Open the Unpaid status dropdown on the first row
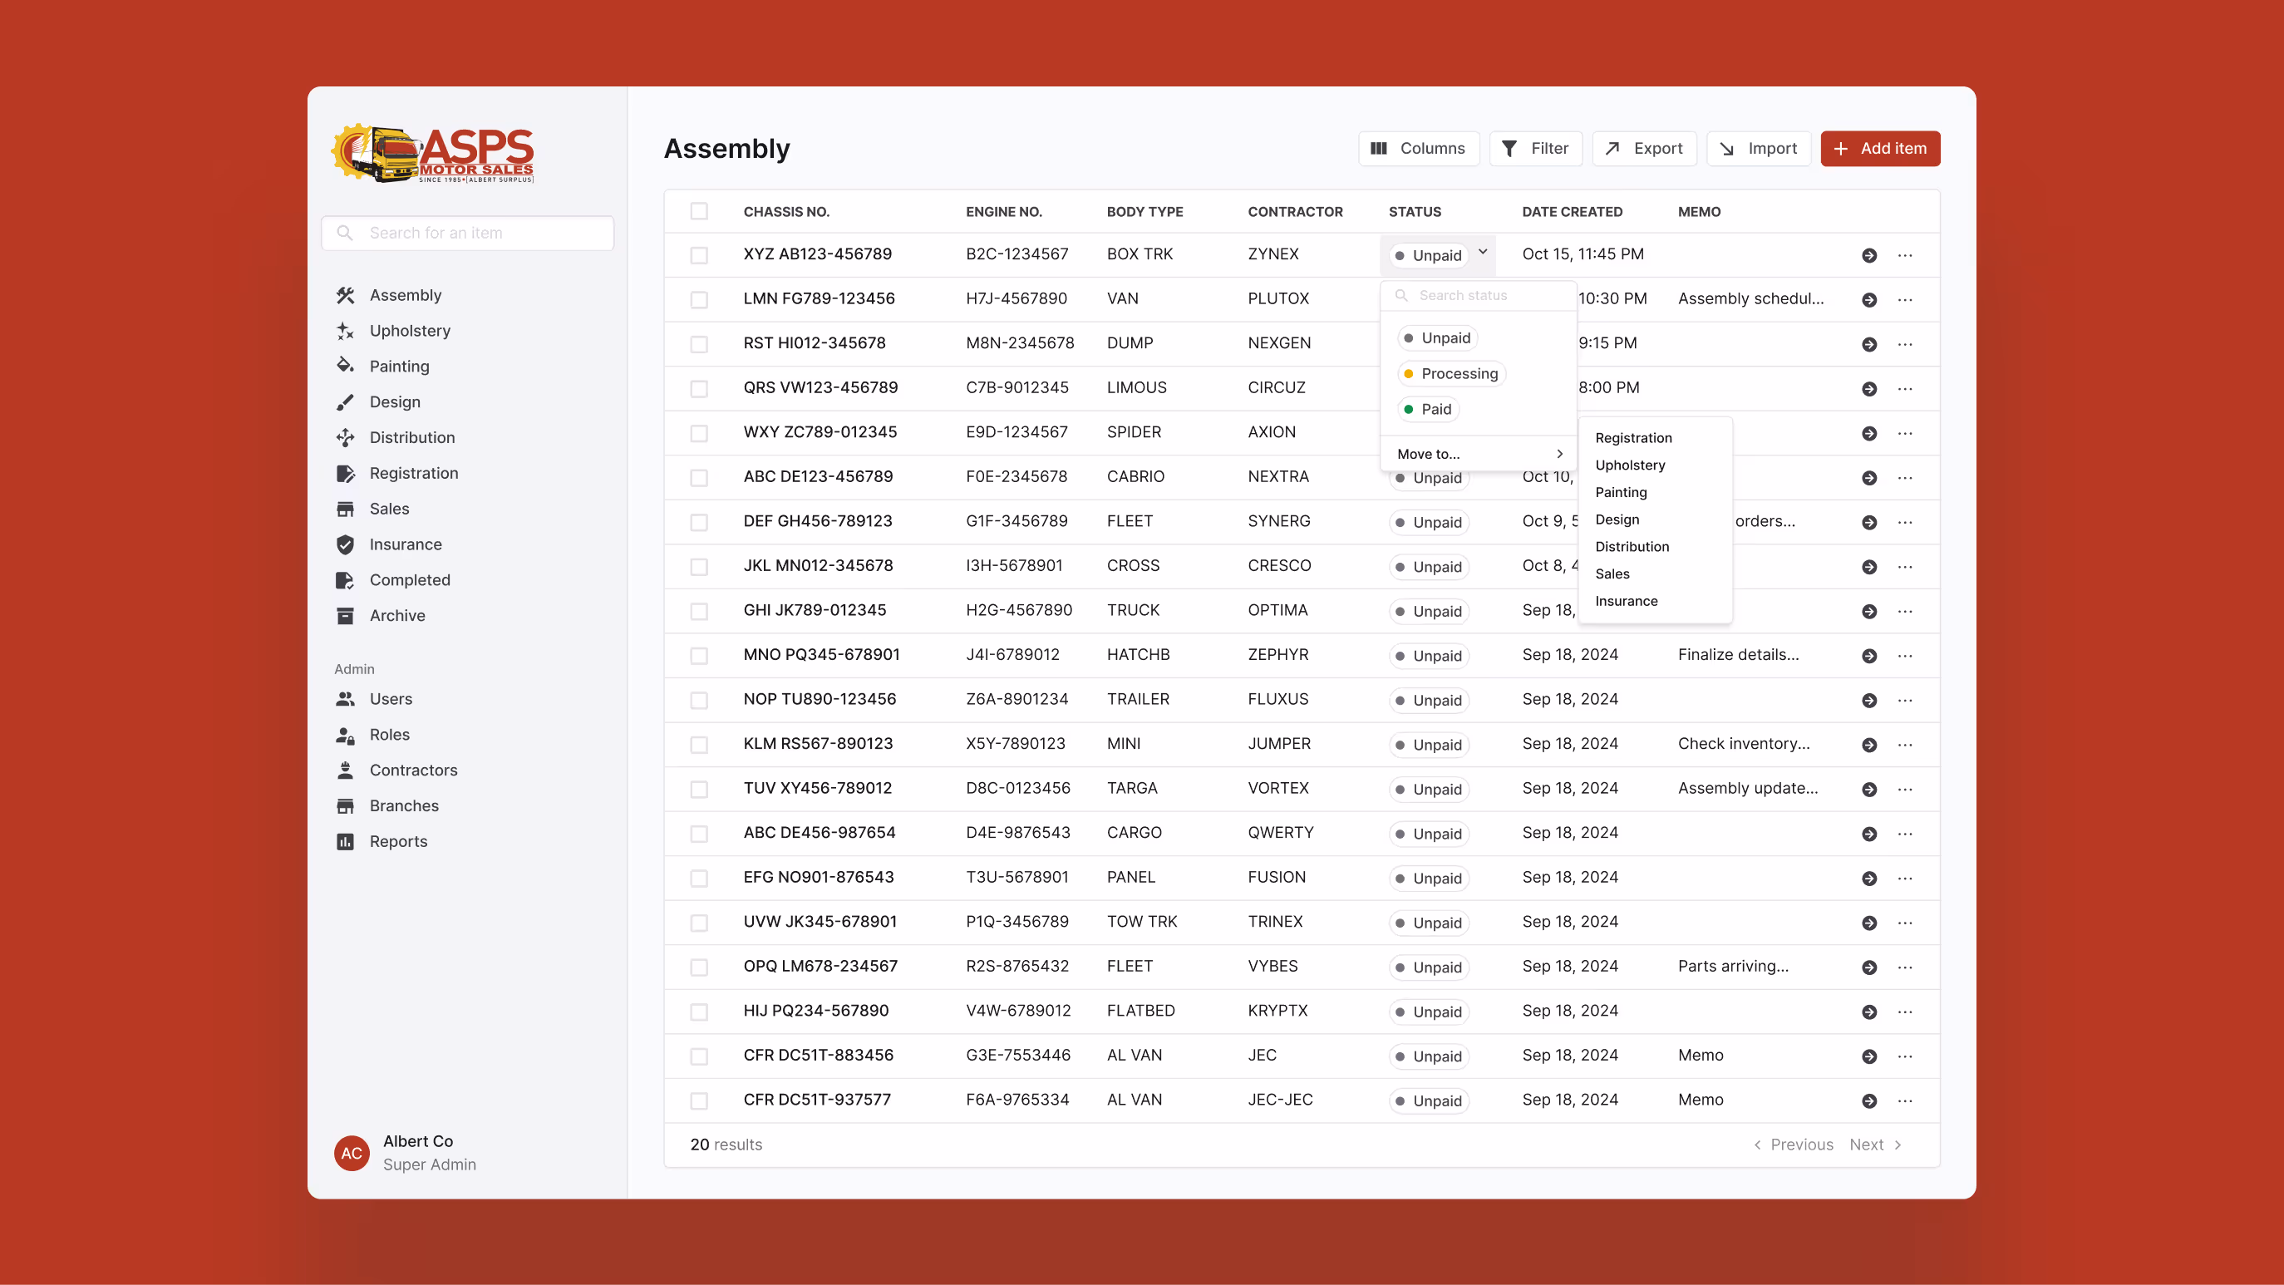The height and width of the screenshot is (1285, 2284). tap(1438, 255)
